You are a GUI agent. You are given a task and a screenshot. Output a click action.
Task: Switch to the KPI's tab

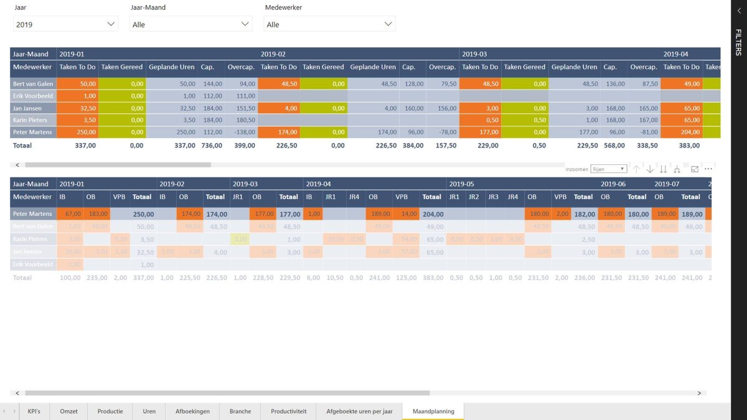point(34,411)
